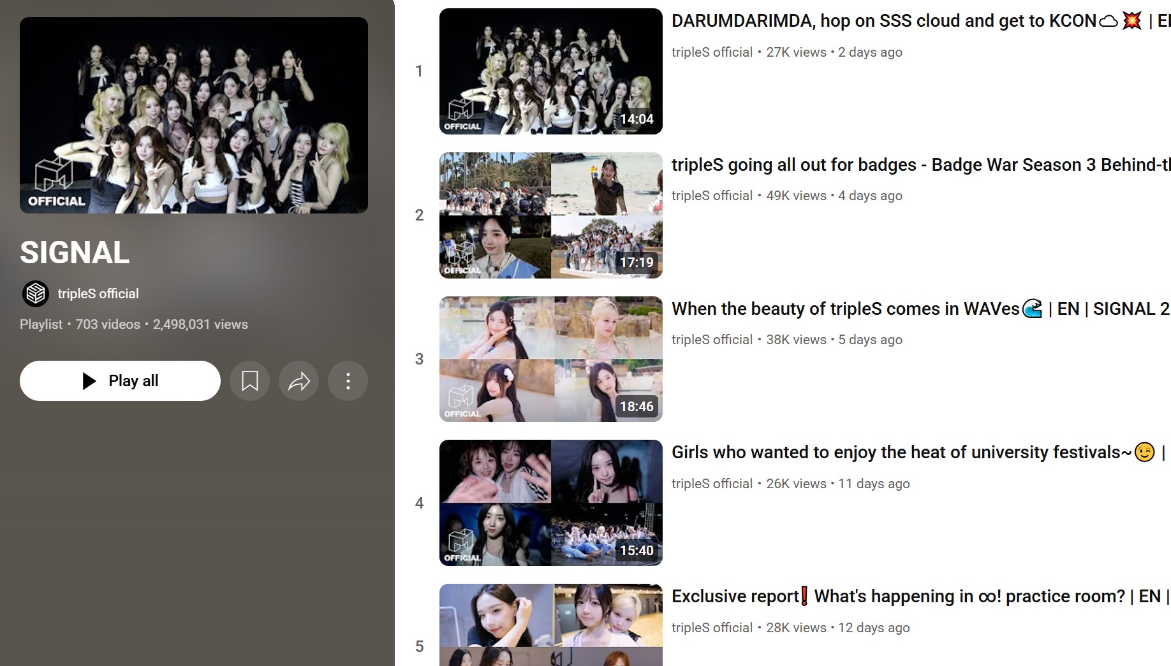
Task: Click the 17:19 duration badge
Action: [637, 263]
